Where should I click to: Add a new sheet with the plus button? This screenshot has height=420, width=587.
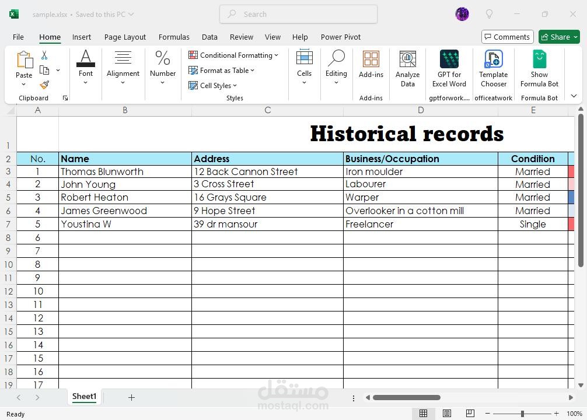point(131,397)
